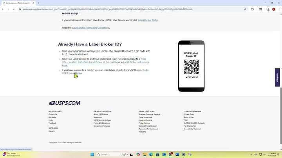Viewport: 282px width, 158px height.
Task: Launch Microsoft Edge from the taskbar
Action: [151, 154]
